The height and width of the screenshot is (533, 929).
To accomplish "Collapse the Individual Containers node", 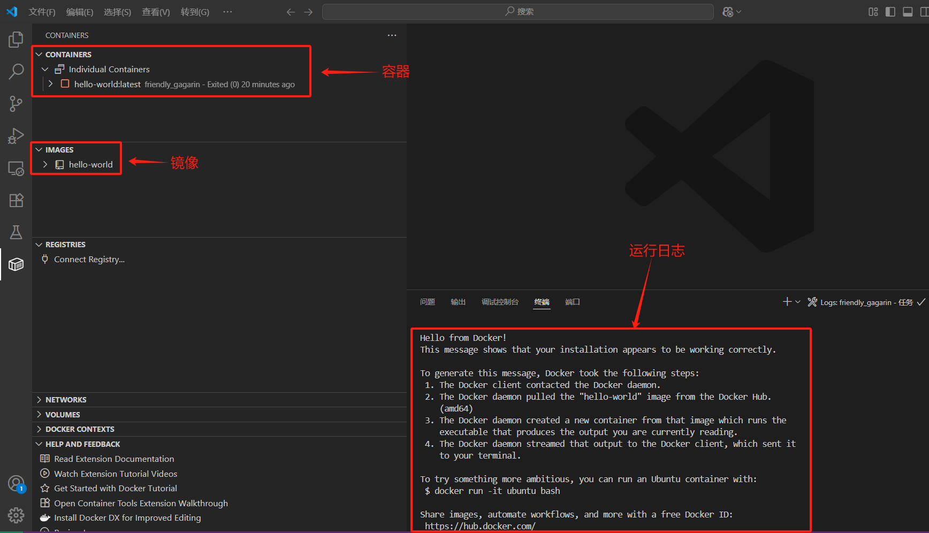I will pos(45,69).
